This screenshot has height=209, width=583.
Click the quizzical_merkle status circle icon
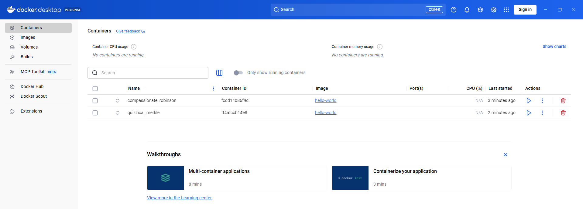coord(118,113)
